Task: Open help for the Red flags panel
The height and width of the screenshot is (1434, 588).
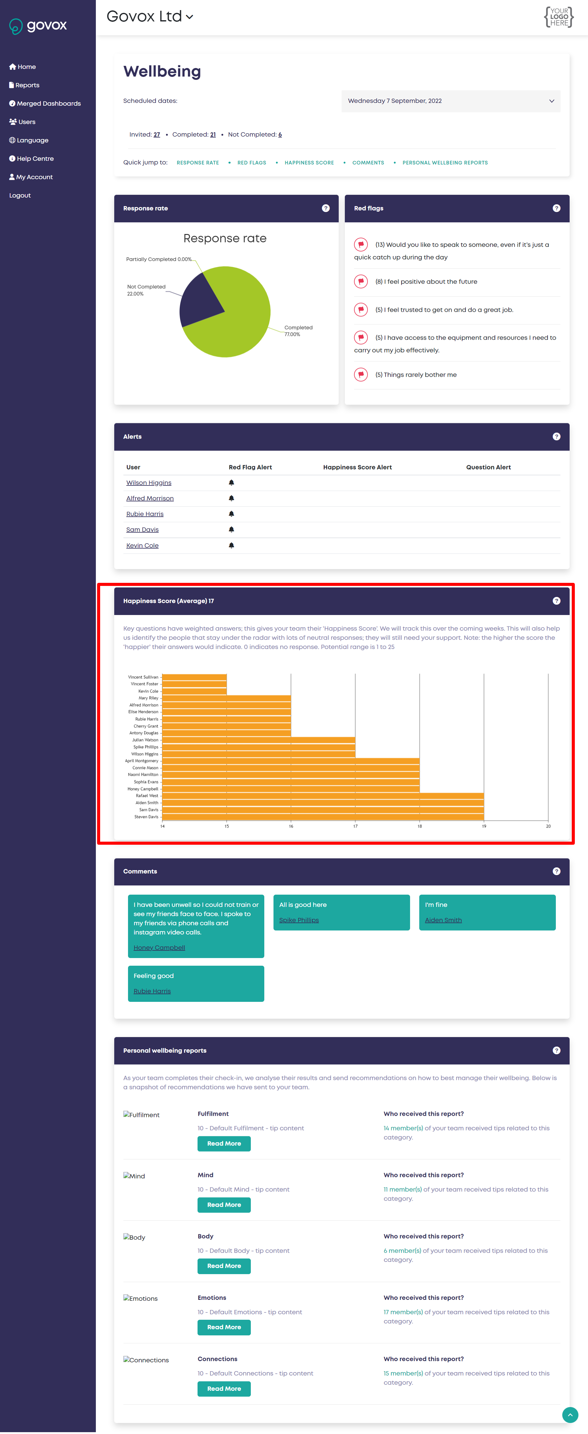Action: click(556, 208)
